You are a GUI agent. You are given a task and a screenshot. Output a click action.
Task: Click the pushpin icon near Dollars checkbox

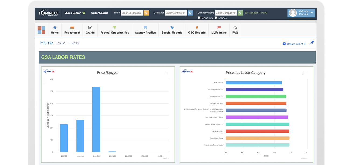click(x=312, y=43)
